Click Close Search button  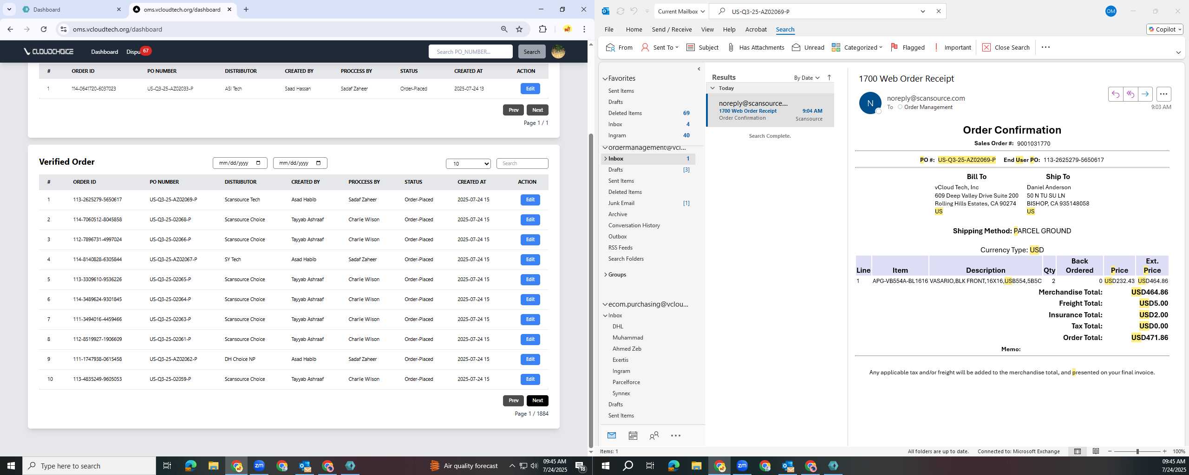tap(1006, 47)
